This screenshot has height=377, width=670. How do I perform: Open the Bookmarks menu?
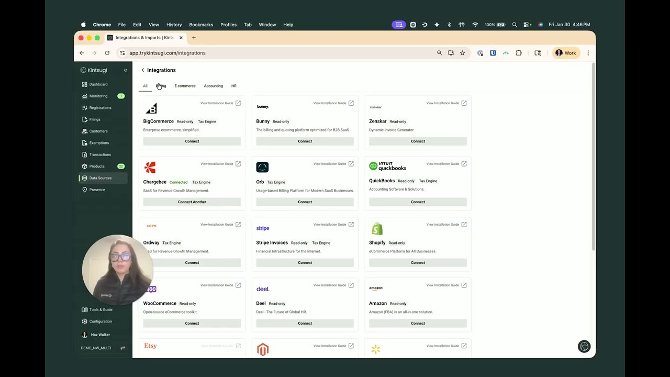click(x=201, y=25)
